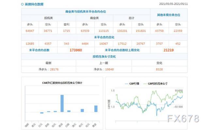Screen dimensions: 209x130
Task: Click the 未平仓合约总数较上周变化 label
Action: pos(122,50)
